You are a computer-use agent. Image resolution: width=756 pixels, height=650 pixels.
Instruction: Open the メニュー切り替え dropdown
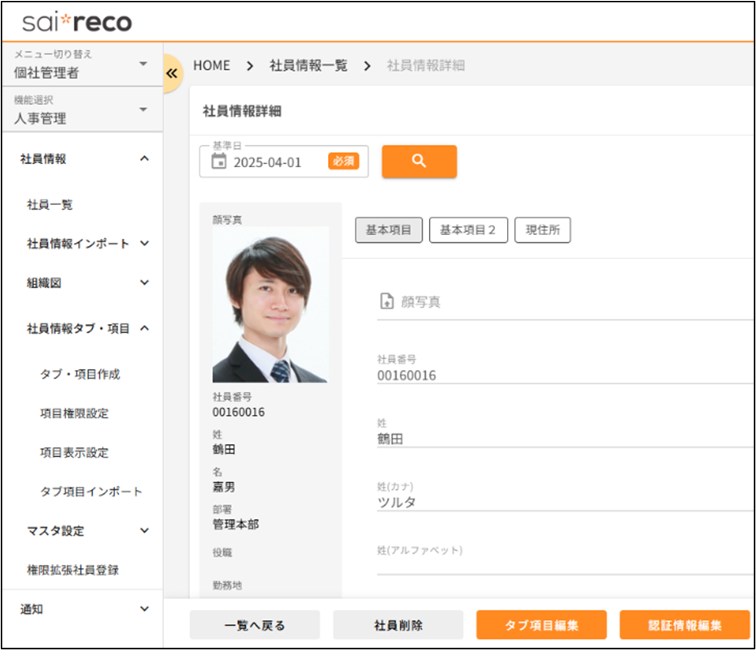(x=143, y=64)
